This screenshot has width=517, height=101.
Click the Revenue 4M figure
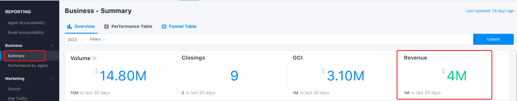pyautogui.click(x=457, y=76)
